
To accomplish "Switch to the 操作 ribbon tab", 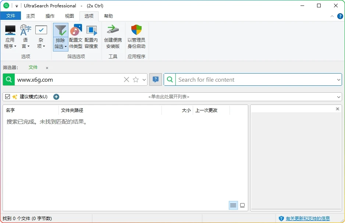I will (50, 16).
